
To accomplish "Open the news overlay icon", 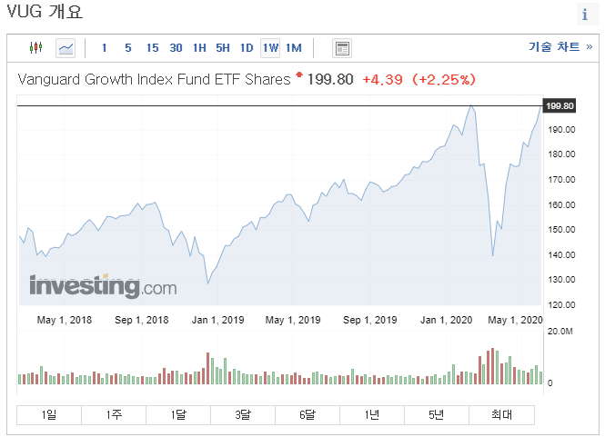I will click(342, 47).
